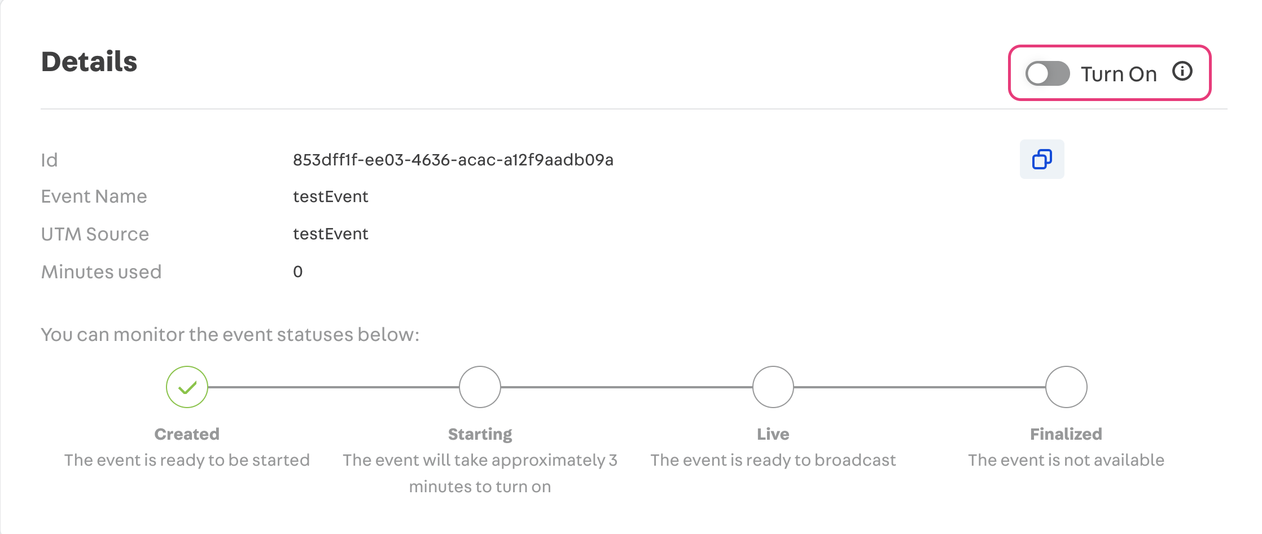This screenshot has height=534, width=1262.
Task: Click the Minutes used field label
Action: coord(101,272)
